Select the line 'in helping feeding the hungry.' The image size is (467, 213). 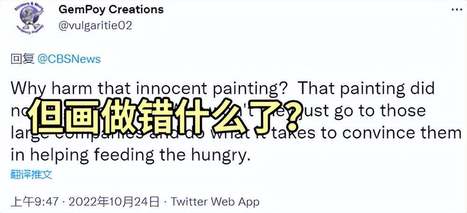129,156
